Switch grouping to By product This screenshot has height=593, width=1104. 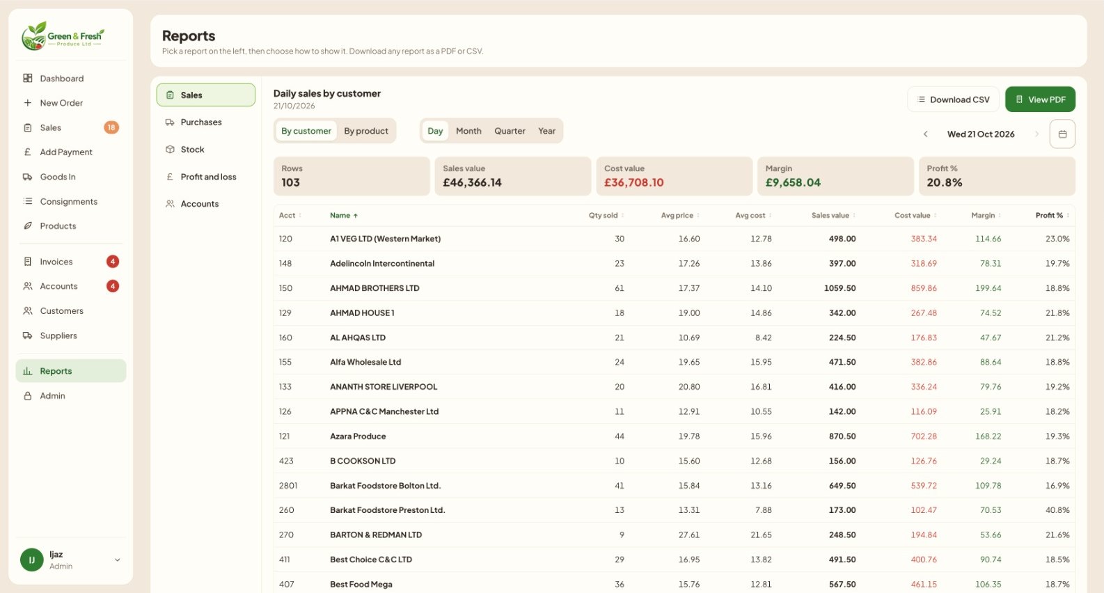(366, 131)
